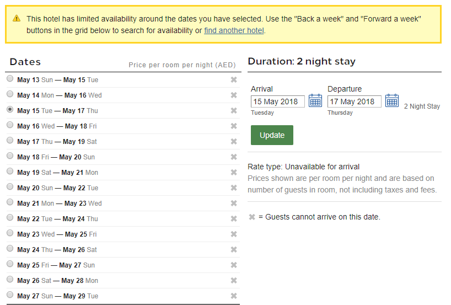Click the Departure date input field
The image size is (451, 305).
pyautogui.click(x=354, y=101)
